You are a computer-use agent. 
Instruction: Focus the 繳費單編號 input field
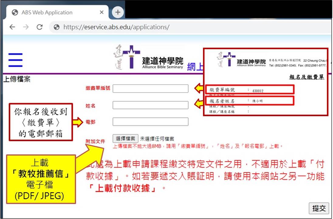pyautogui.click(x=150, y=89)
